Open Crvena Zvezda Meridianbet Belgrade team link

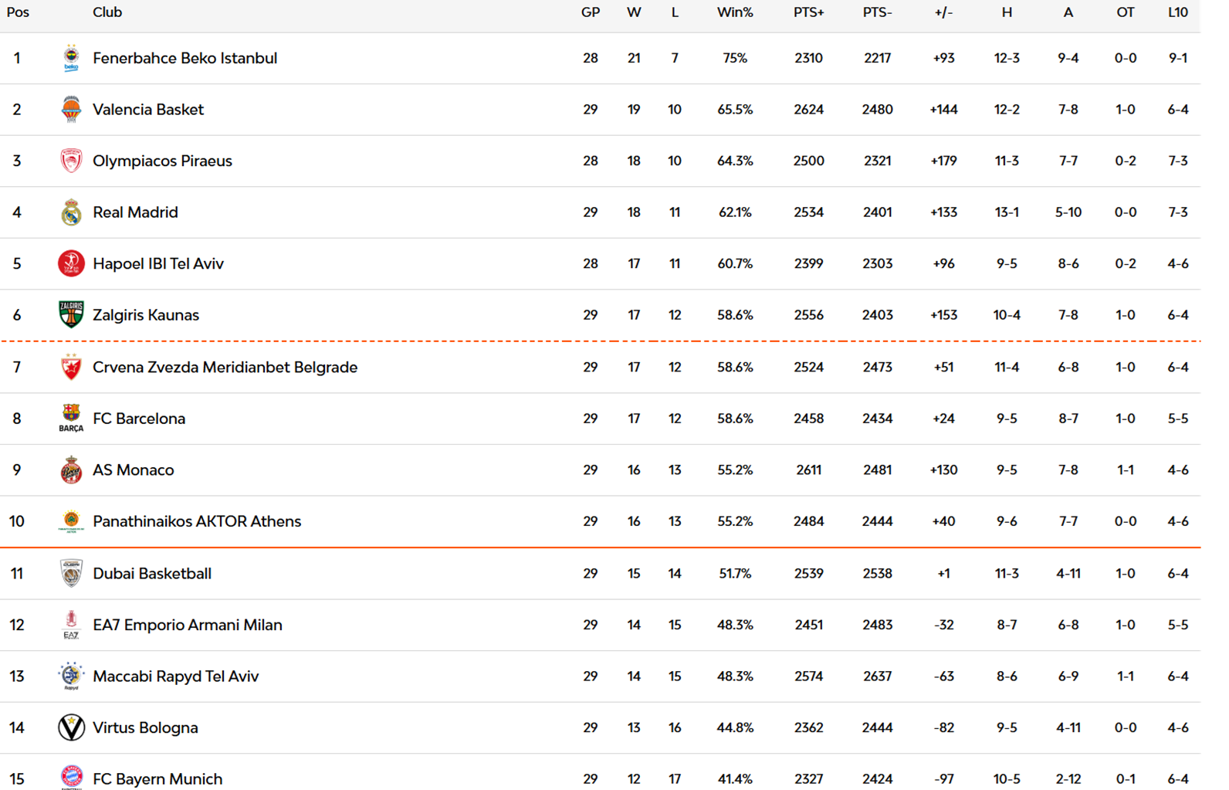[x=225, y=367]
